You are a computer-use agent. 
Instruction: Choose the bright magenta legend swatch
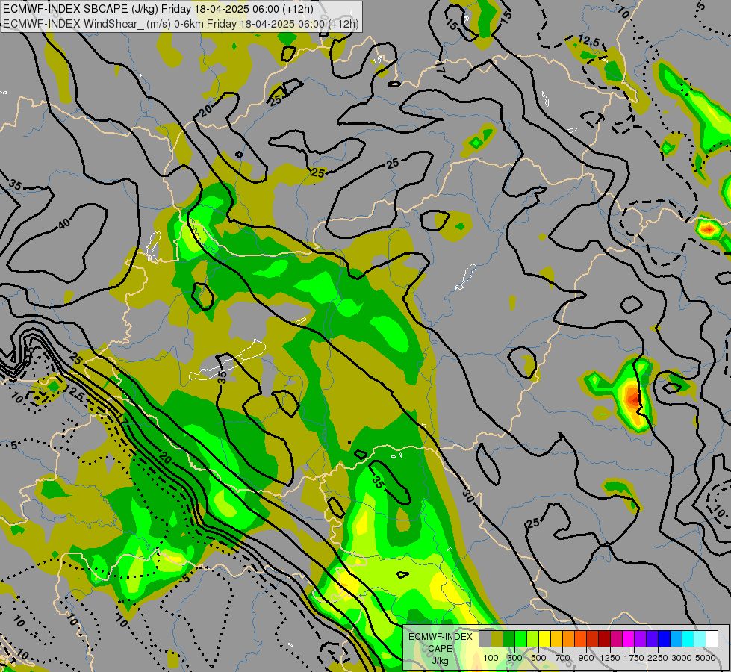click(x=629, y=638)
